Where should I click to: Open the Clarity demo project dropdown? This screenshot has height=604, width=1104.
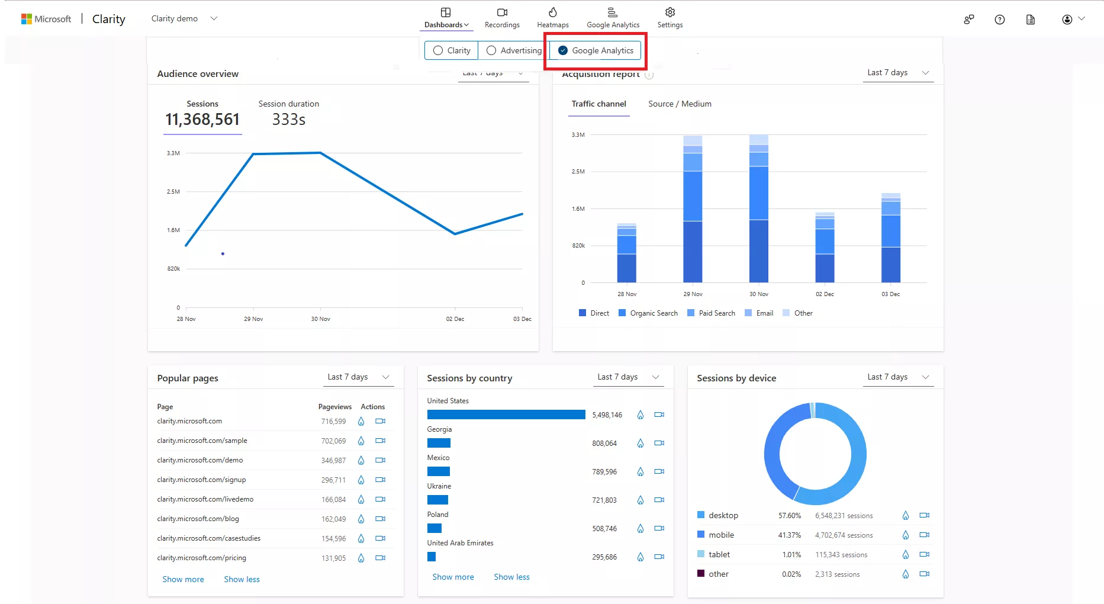(x=185, y=18)
